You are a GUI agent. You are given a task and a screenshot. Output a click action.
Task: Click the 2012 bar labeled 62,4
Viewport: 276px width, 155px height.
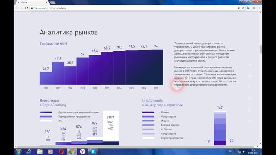click(x=95, y=70)
